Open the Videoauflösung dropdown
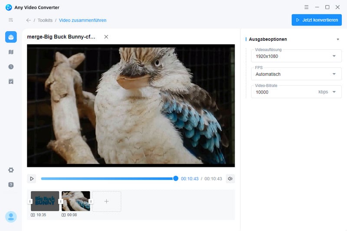This screenshot has height=231, width=347. pyautogui.click(x=296, y=56)
